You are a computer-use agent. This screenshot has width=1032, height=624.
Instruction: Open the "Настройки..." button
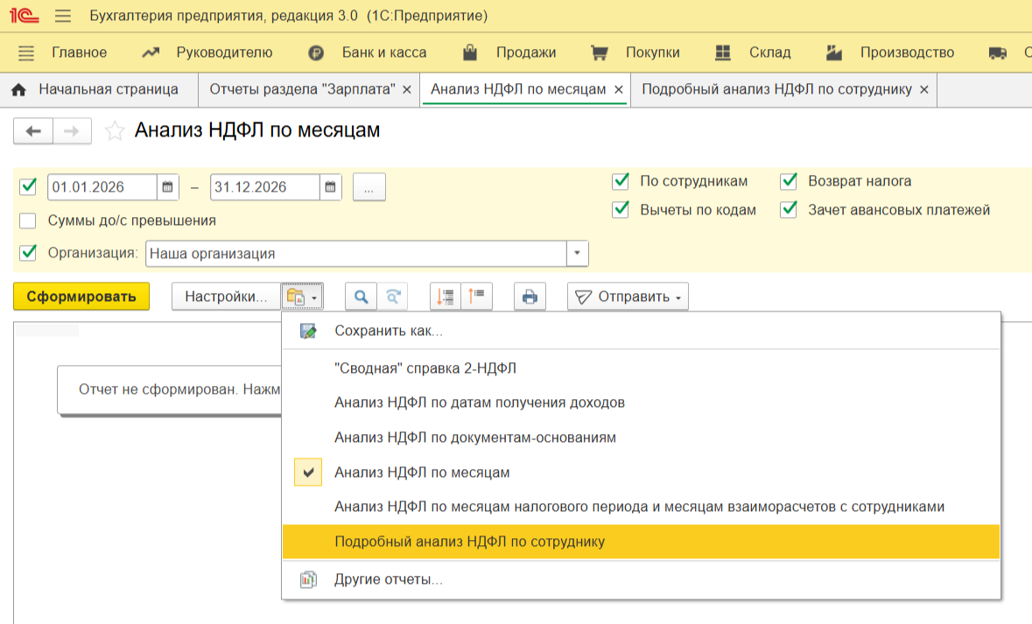pos(226,297)
